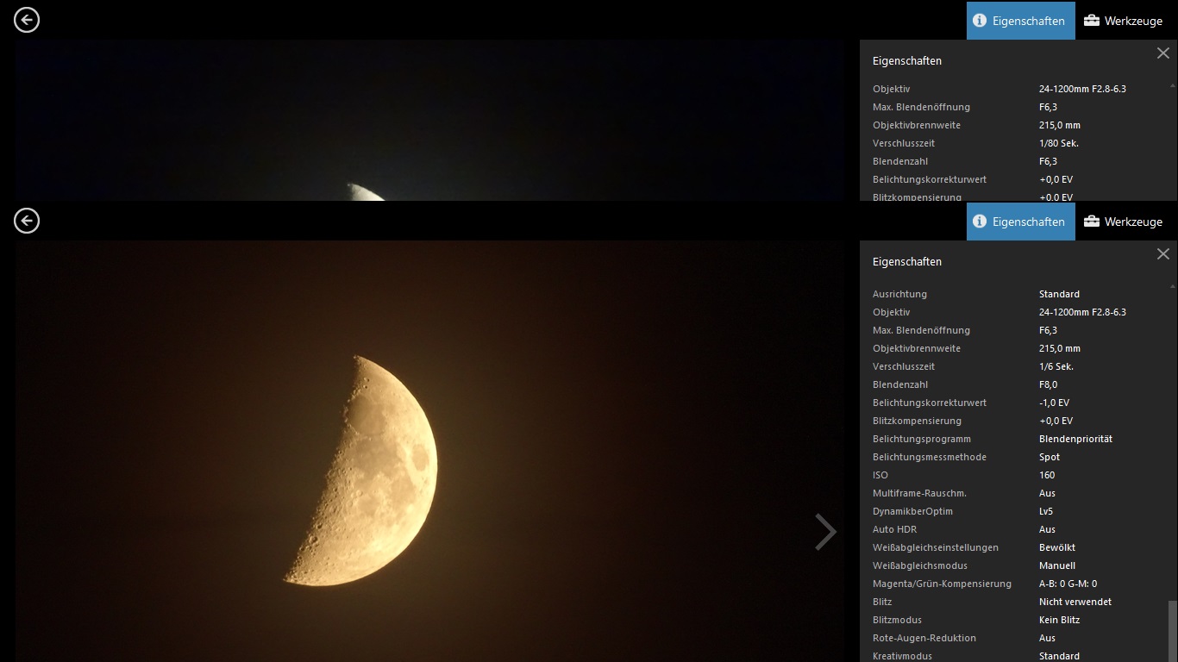Go back using the upper viewer's arrow
This screenshot has width=1178, height=662.
tap(27, 20)
